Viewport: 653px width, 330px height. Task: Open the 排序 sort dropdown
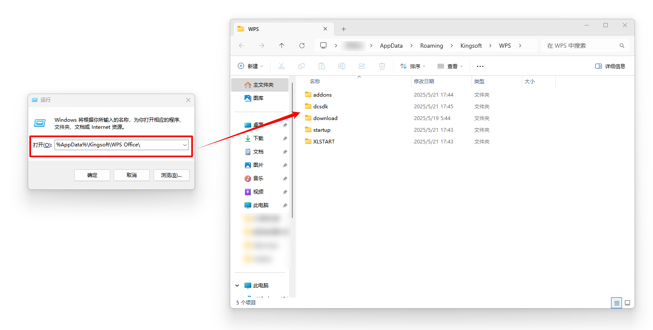point(413,66)
